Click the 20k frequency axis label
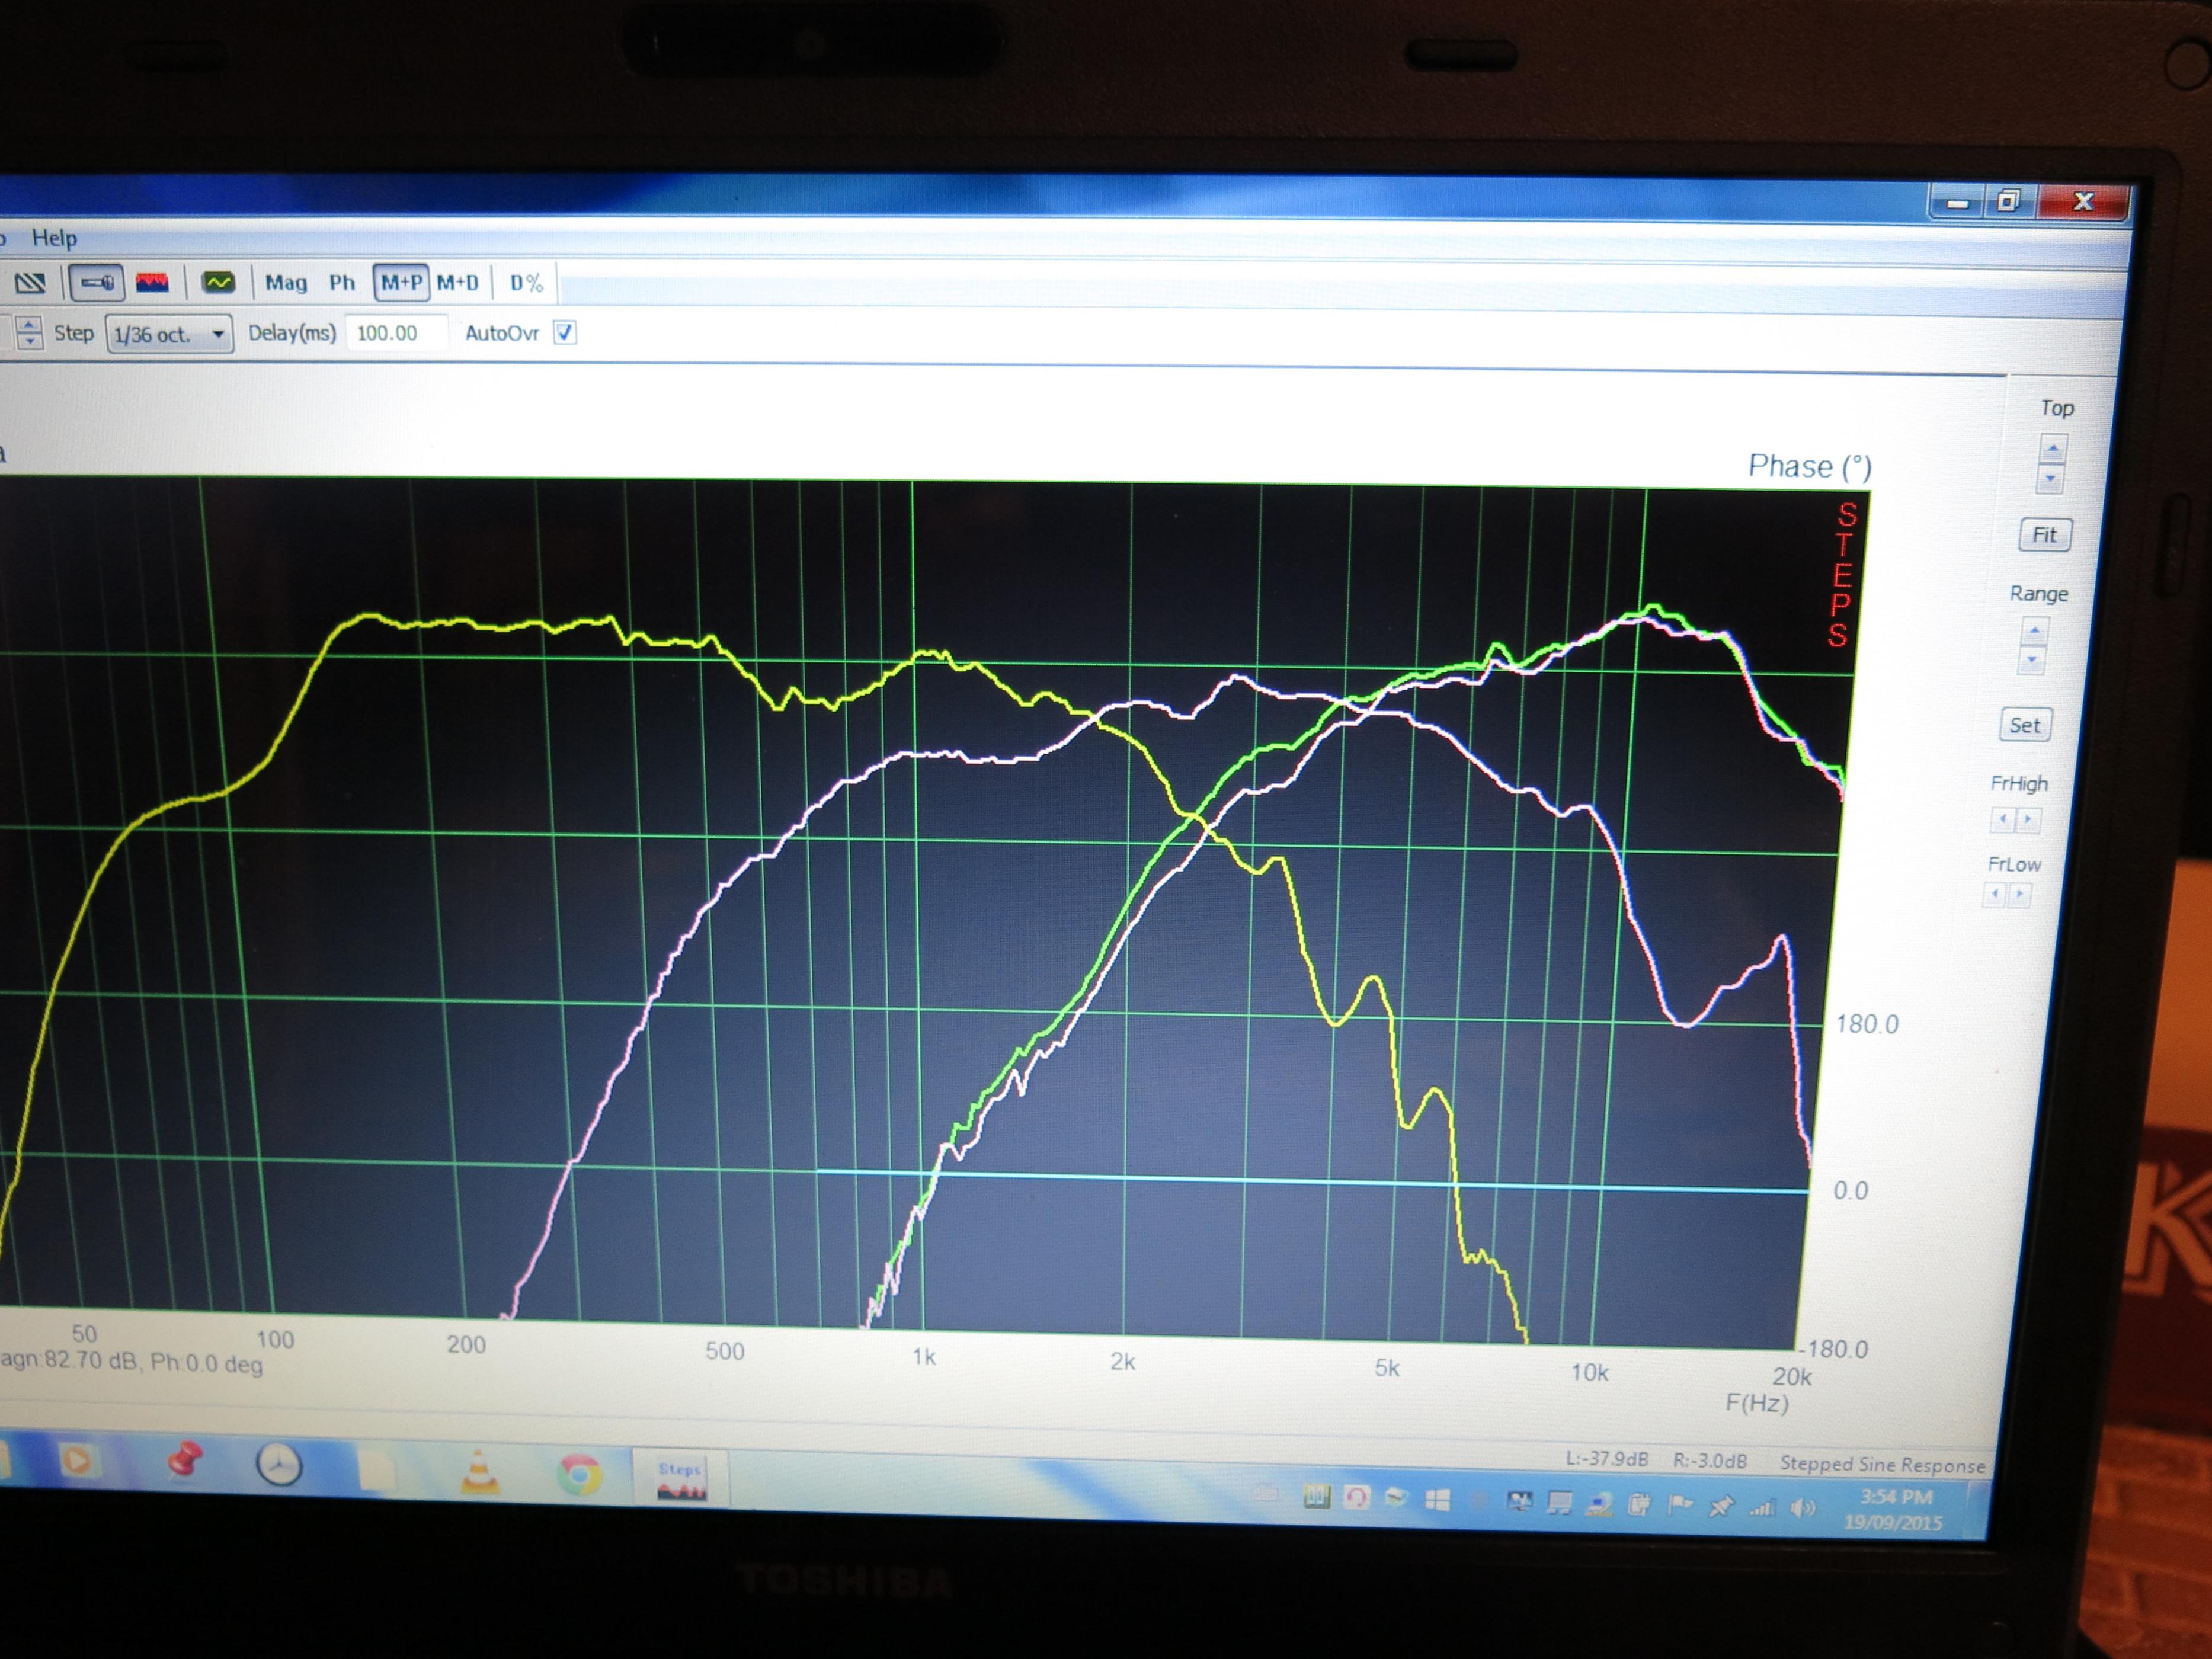The width and height of the screenshot is (2212, 1659). (1791, 1376)
